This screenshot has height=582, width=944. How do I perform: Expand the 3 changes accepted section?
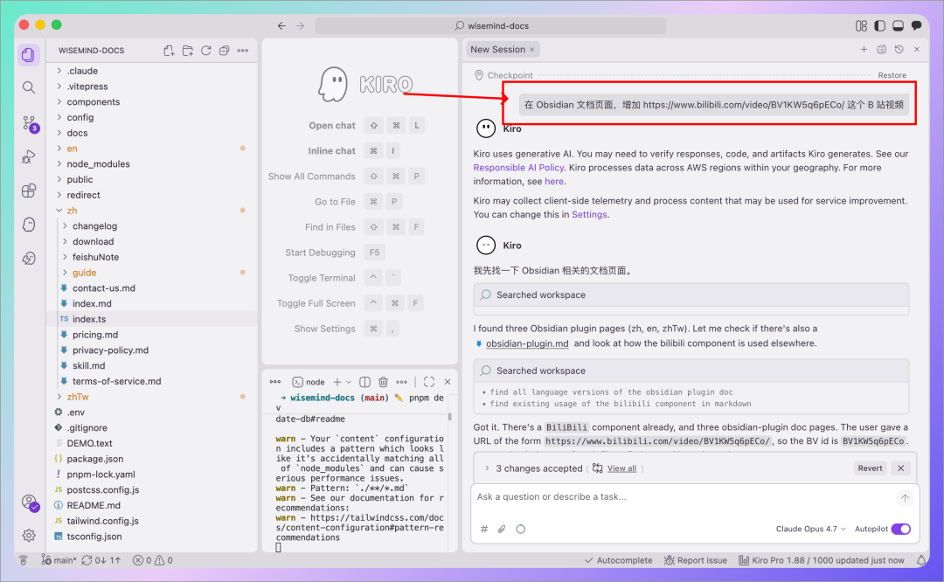487,468
